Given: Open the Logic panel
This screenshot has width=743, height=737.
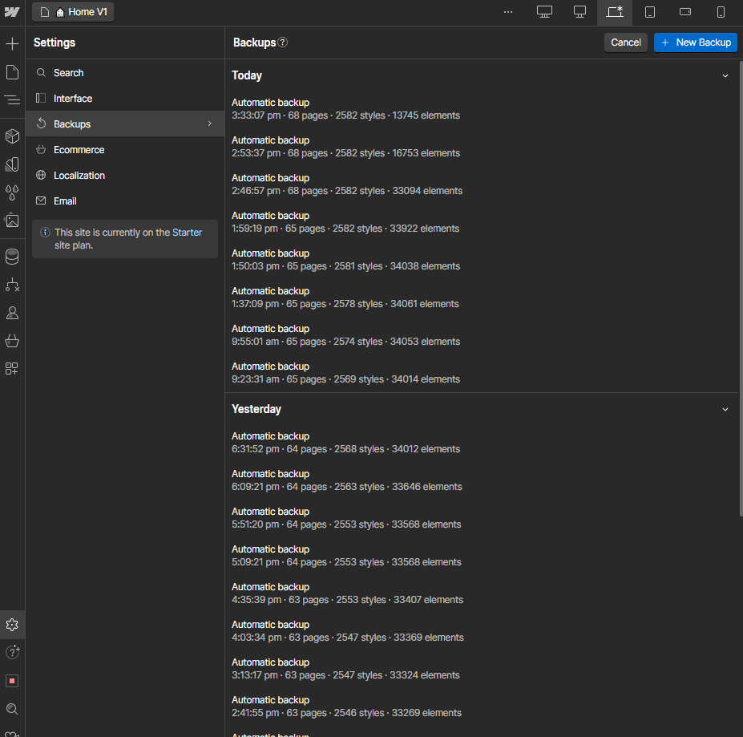Looking at the screenshot, I should [12, 285].
